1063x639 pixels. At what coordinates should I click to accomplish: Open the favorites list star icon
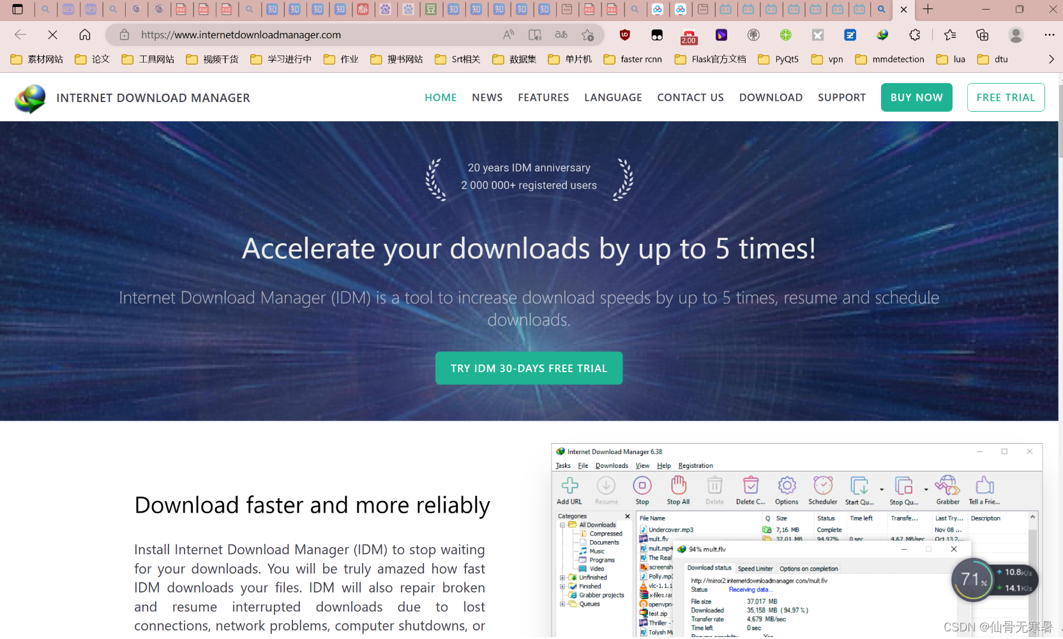click(x=950, y=34)
